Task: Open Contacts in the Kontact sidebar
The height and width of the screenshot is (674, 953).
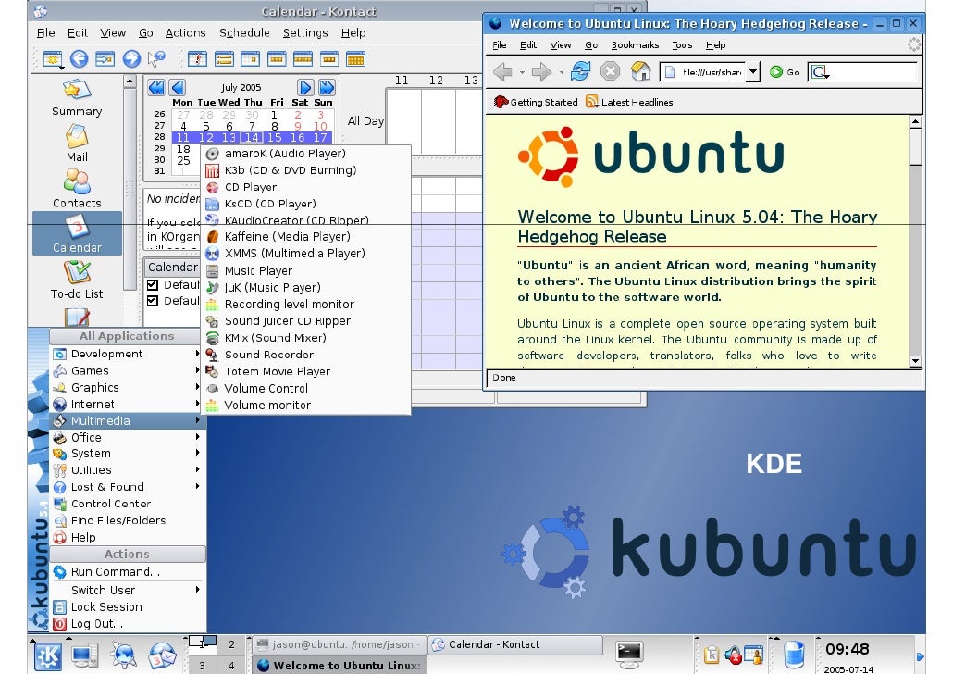Action: [x=77, y=189]
